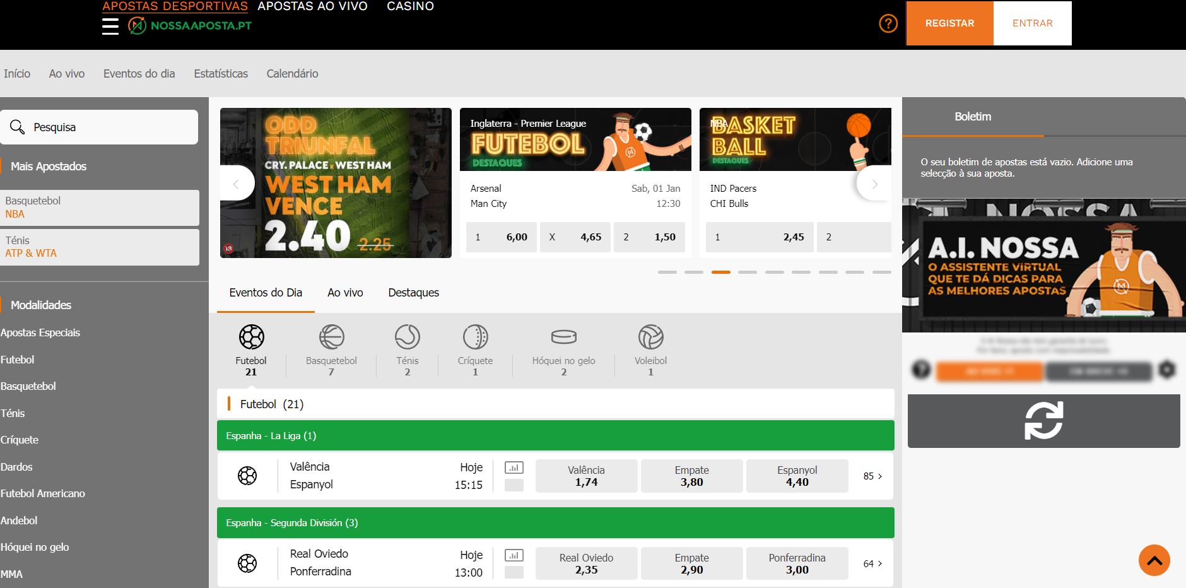Click the Registar button
This screenshot has height=588, width=1186.
[x=949, y=23]
